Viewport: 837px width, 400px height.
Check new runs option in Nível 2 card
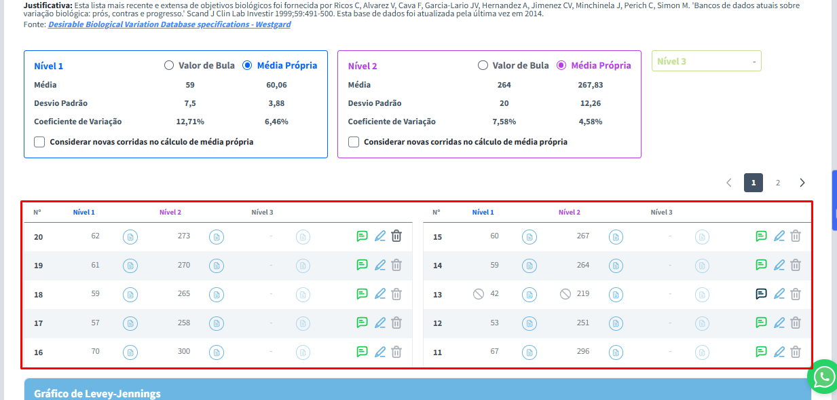pyautogui.click(x=354, y=142)
